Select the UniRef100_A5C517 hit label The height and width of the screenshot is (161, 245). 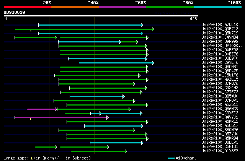pos(220,126)
